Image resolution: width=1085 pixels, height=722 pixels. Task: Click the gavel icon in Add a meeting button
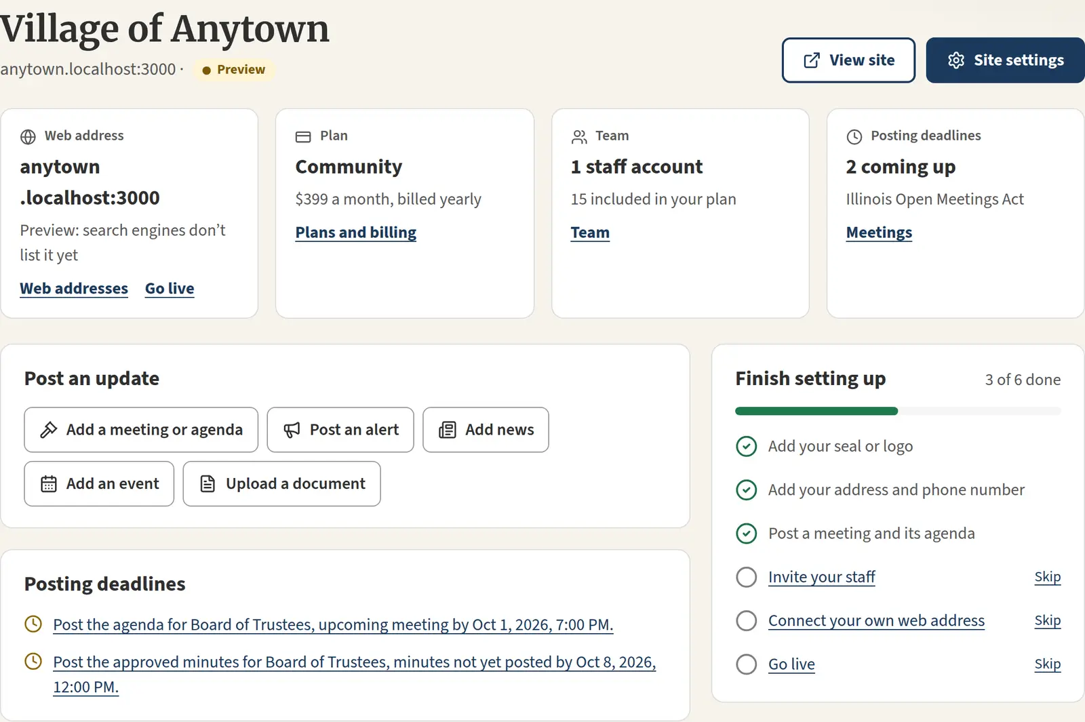coord(49,430)
